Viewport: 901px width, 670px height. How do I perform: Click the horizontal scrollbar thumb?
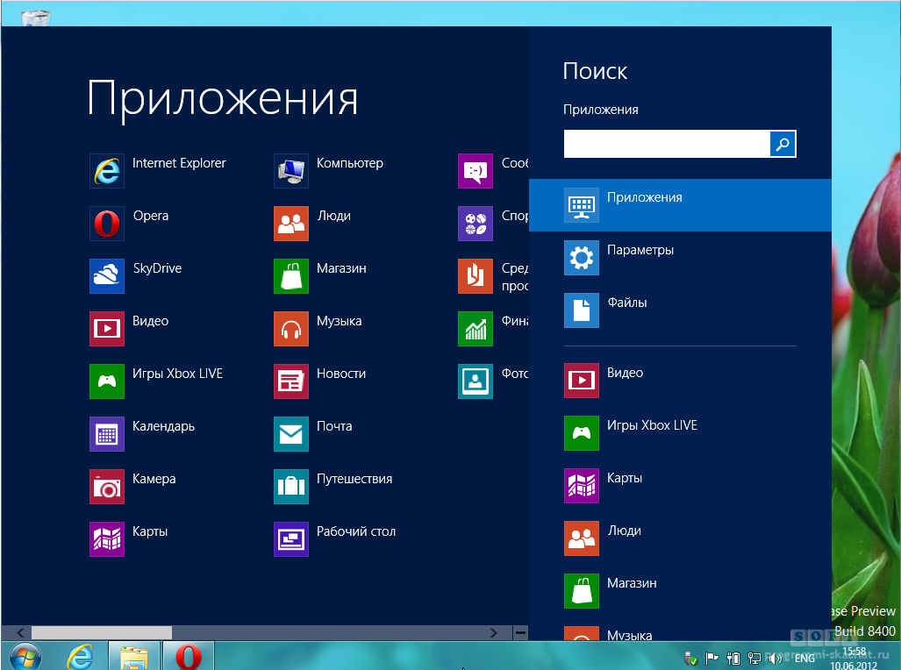click(102, 632)
